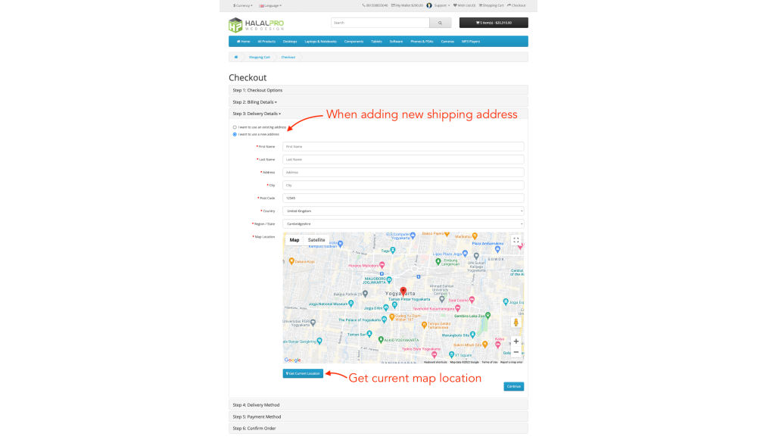Expand Step 4: Delivery Method panel
Viewport: 757px width, 443px height.
click(256, 405)
